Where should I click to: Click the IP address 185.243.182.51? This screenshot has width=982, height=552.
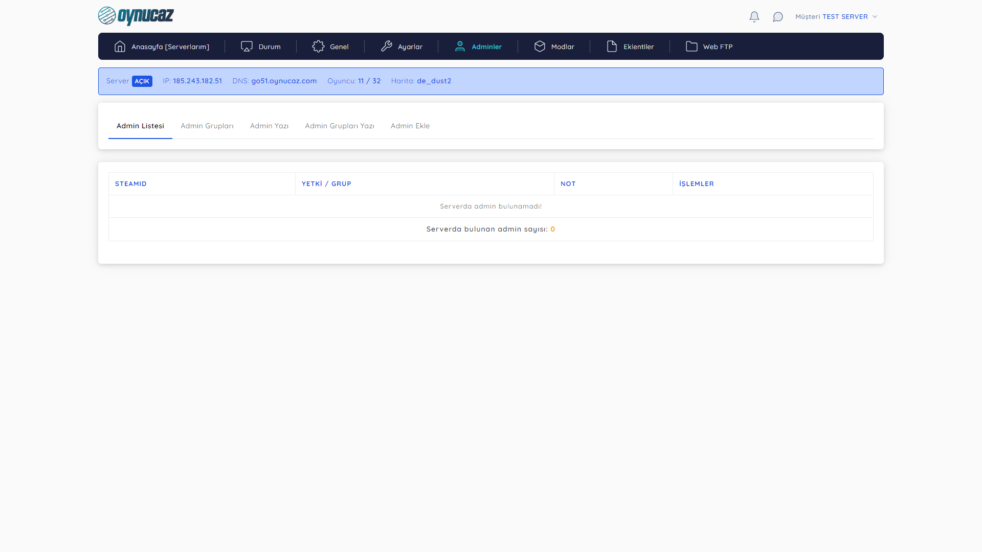pyautogui.click(x=197, y=81)
